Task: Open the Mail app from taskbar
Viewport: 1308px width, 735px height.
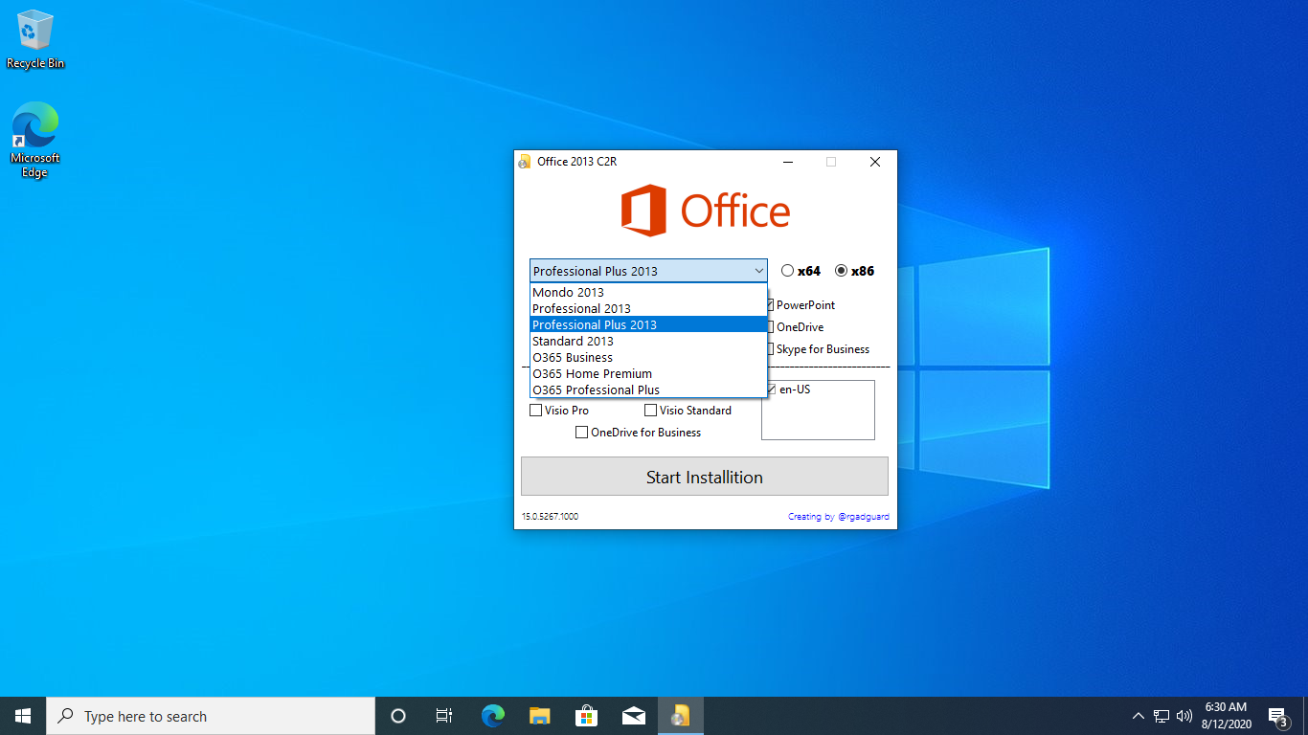Action: [633, 716]
